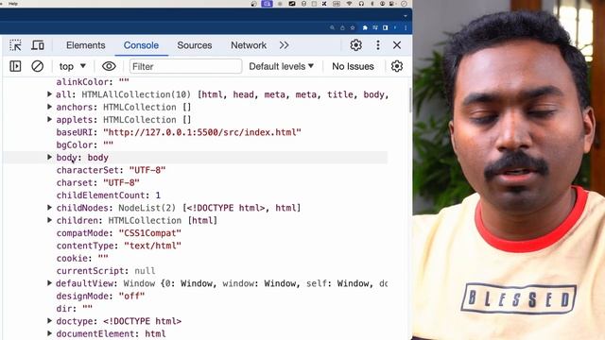The height and width of the screenshot is (340, 605).
Task: Open the Chrome three-dot menu
Action: point(406,27)
